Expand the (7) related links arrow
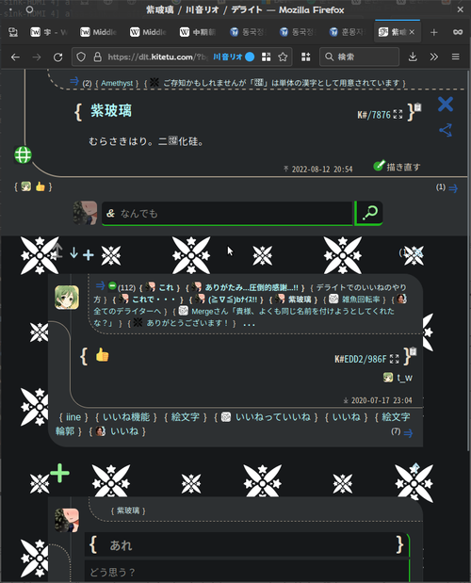Viewport: 471px width, 583px height. pyautogui.click(x=408, y=433)
